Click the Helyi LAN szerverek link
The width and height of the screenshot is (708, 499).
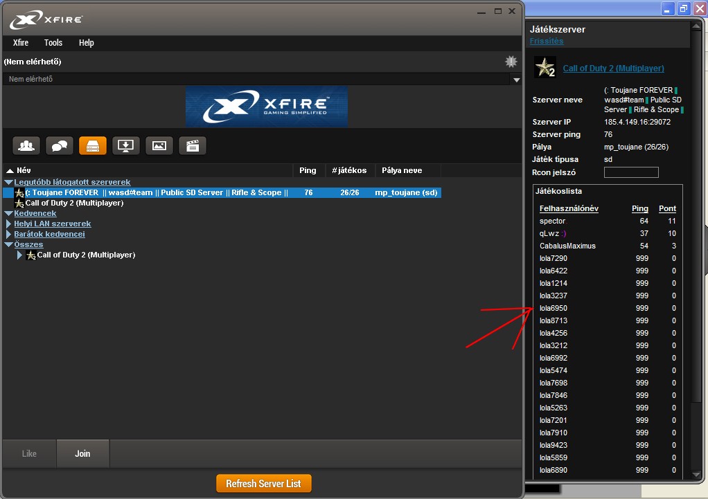(53, 224)
